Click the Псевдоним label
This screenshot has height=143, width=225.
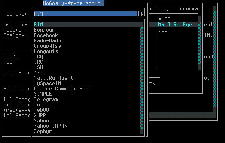click(17, 35)
